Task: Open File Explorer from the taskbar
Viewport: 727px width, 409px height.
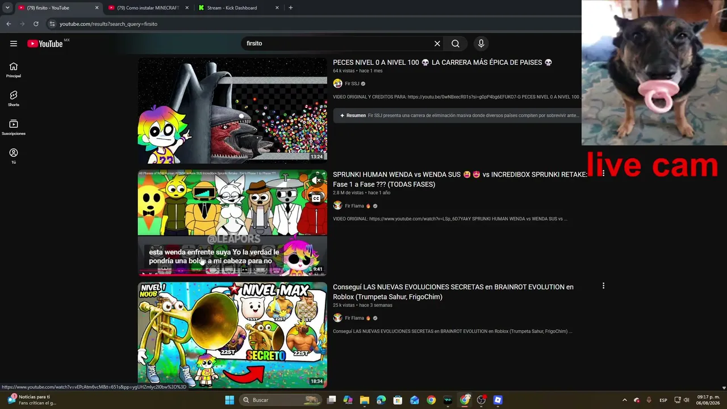Action: [365, 400]
